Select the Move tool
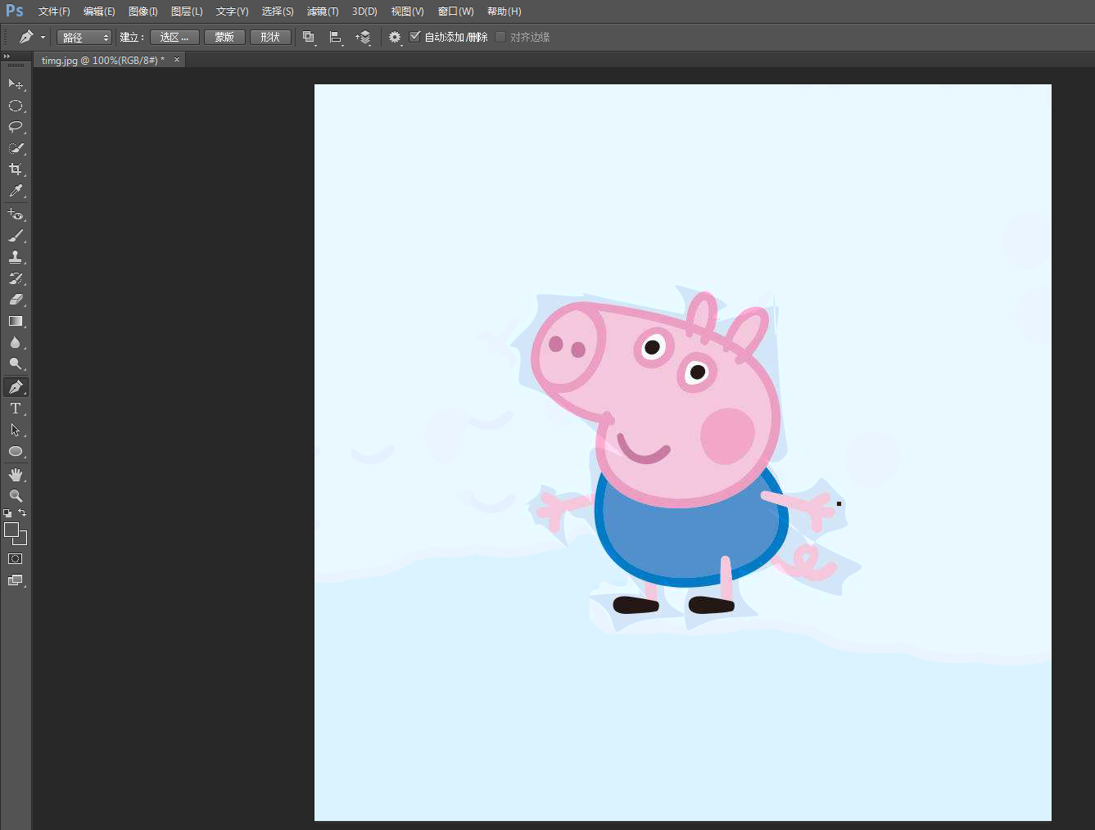The image size is (1095, 830). [x=16, y=83]
